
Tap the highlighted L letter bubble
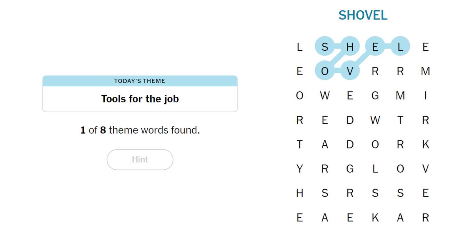pyautogui.click(x=400, y=46)
